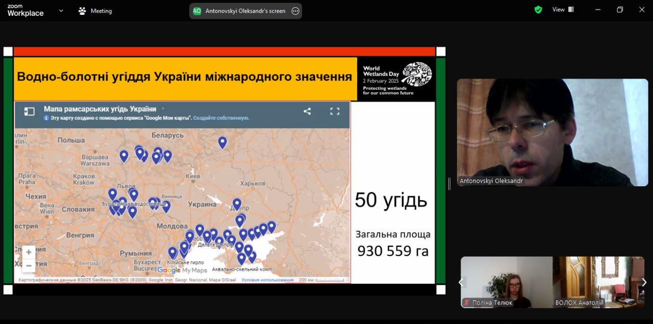Image resolution: width=653 pixels, height=324 pixels.
Task: Open the View layout menu
Action: 563,10
